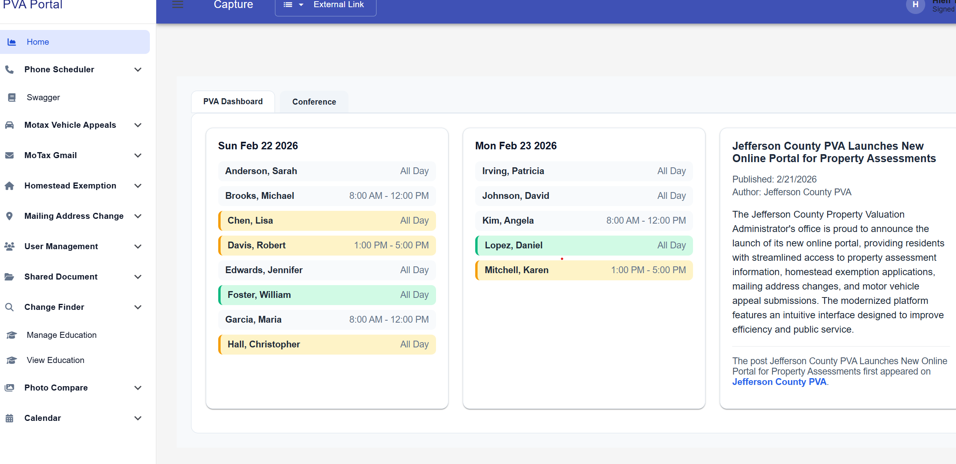Select the Foster, William green entry
Image resolution: width=956 pixels, height=464 pixels.
click(x=327, y=295)
